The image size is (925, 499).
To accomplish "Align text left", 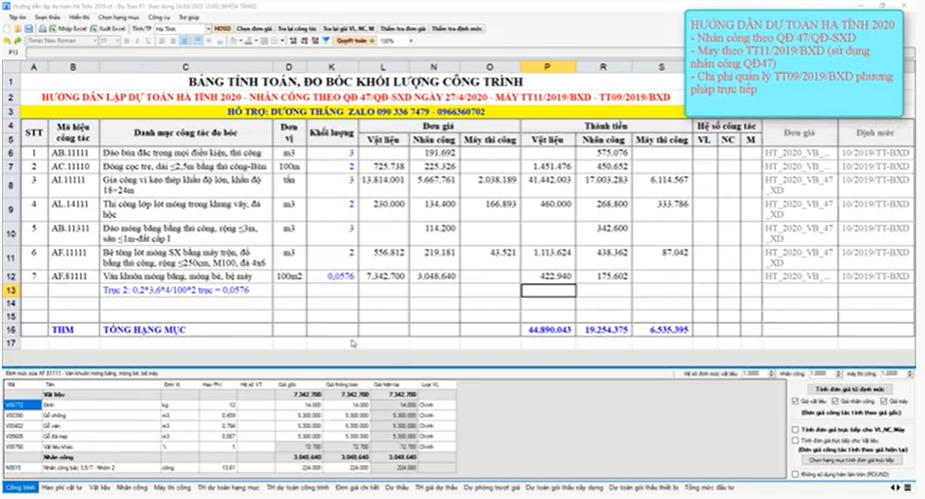I will (x=162, y=41).
